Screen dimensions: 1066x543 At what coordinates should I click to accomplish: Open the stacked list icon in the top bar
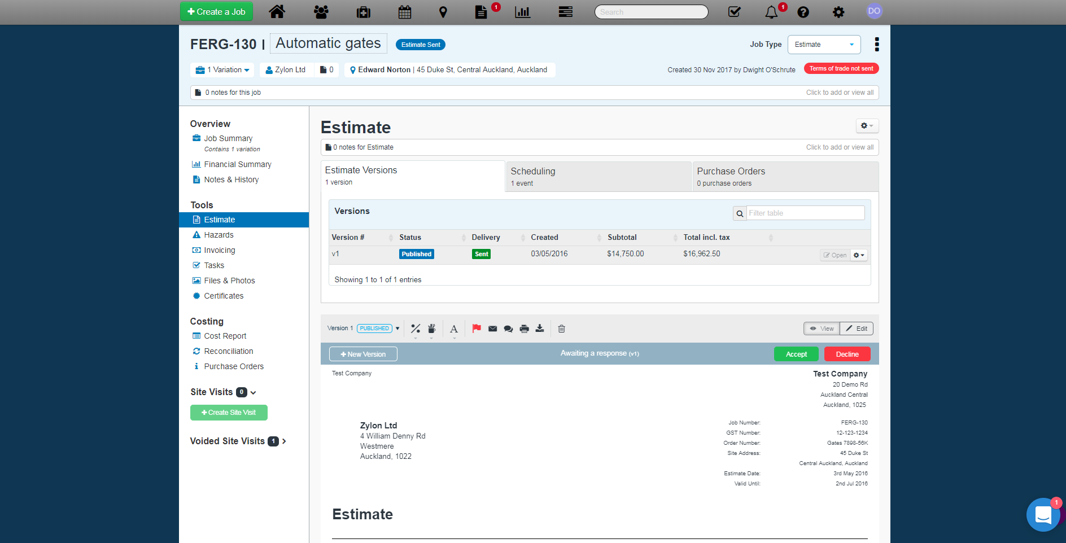coord(565,12)
